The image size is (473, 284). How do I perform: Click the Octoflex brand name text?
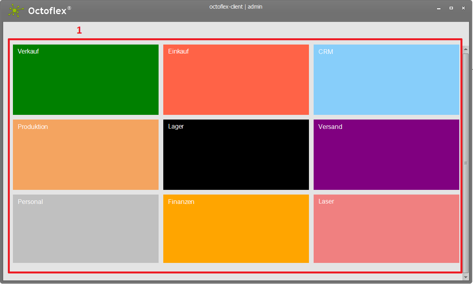[x=48, y=11]
